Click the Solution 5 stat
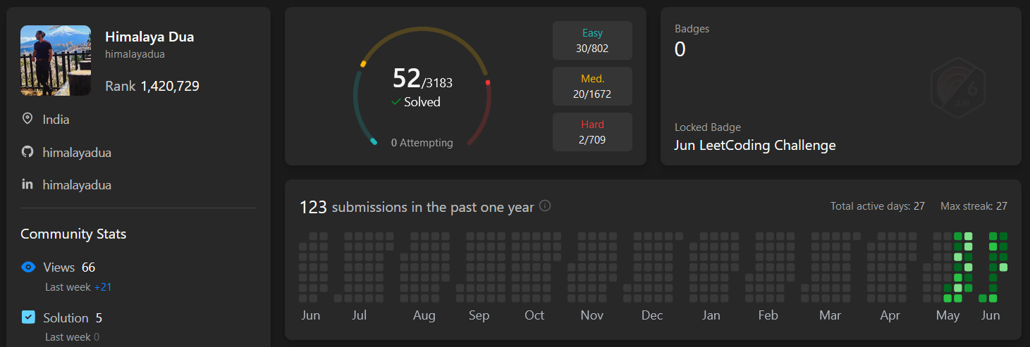The height and width of the screenshot is (347, 1030). point(73,318)
